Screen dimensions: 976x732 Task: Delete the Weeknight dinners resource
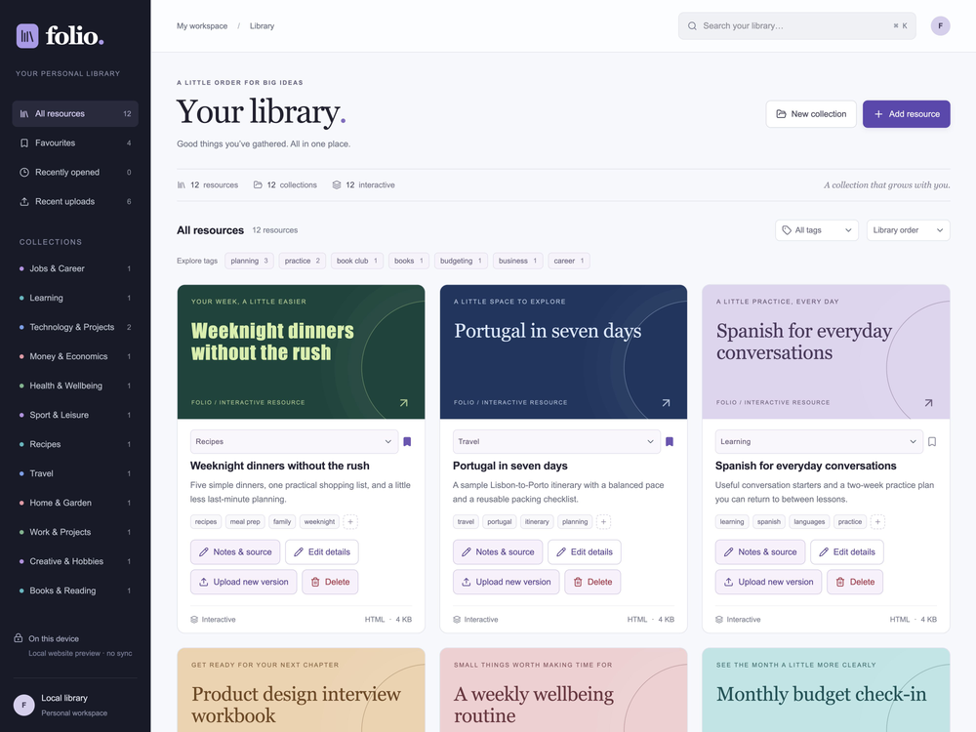pyautogui.click(x=330, y=582)
